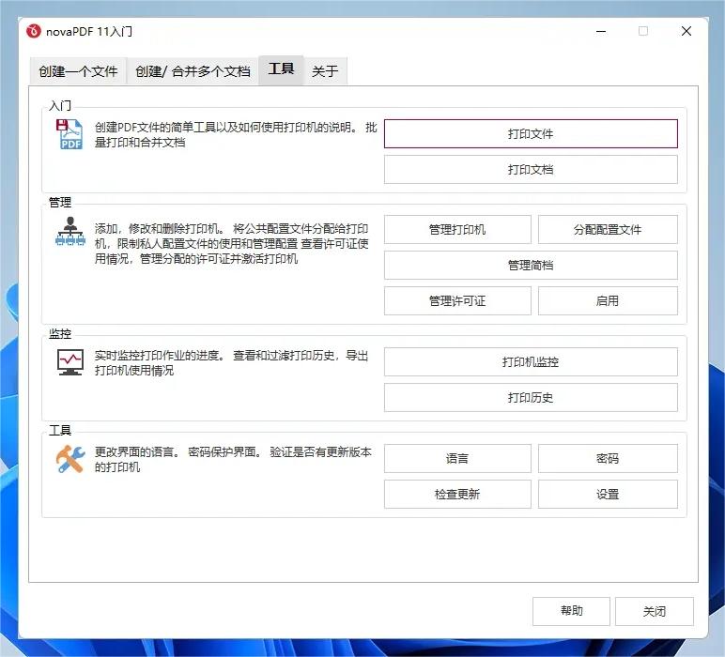The height and width of the screenshot is (657, 725).
Task: Minimize the novaPDF window
Action: tap(601, 31)
